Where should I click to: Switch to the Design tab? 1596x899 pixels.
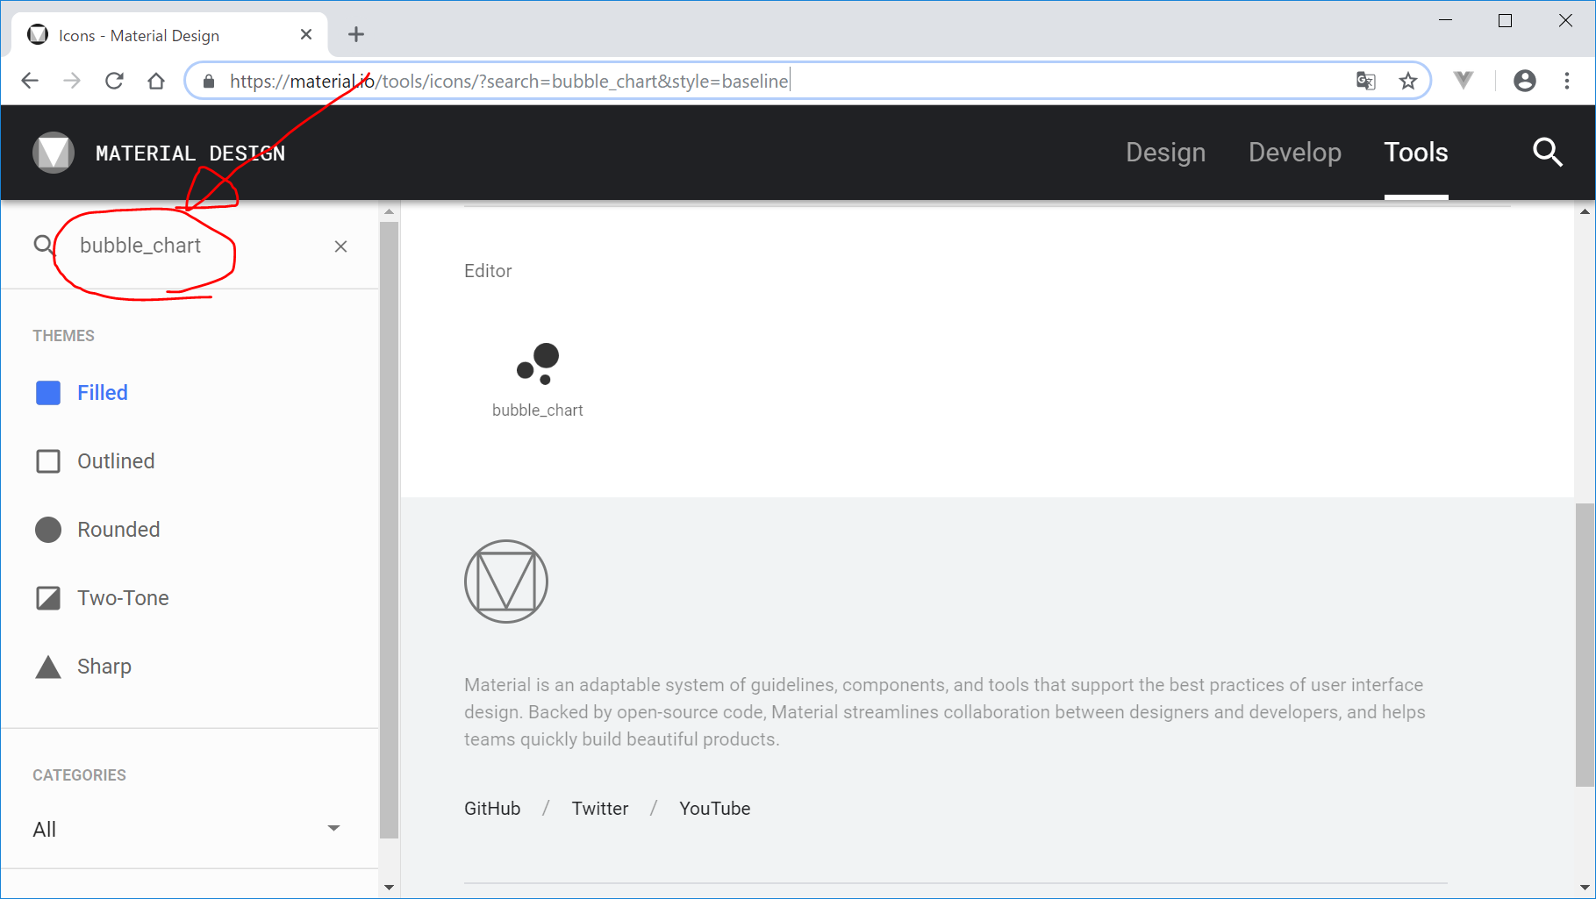point(1165,153)
